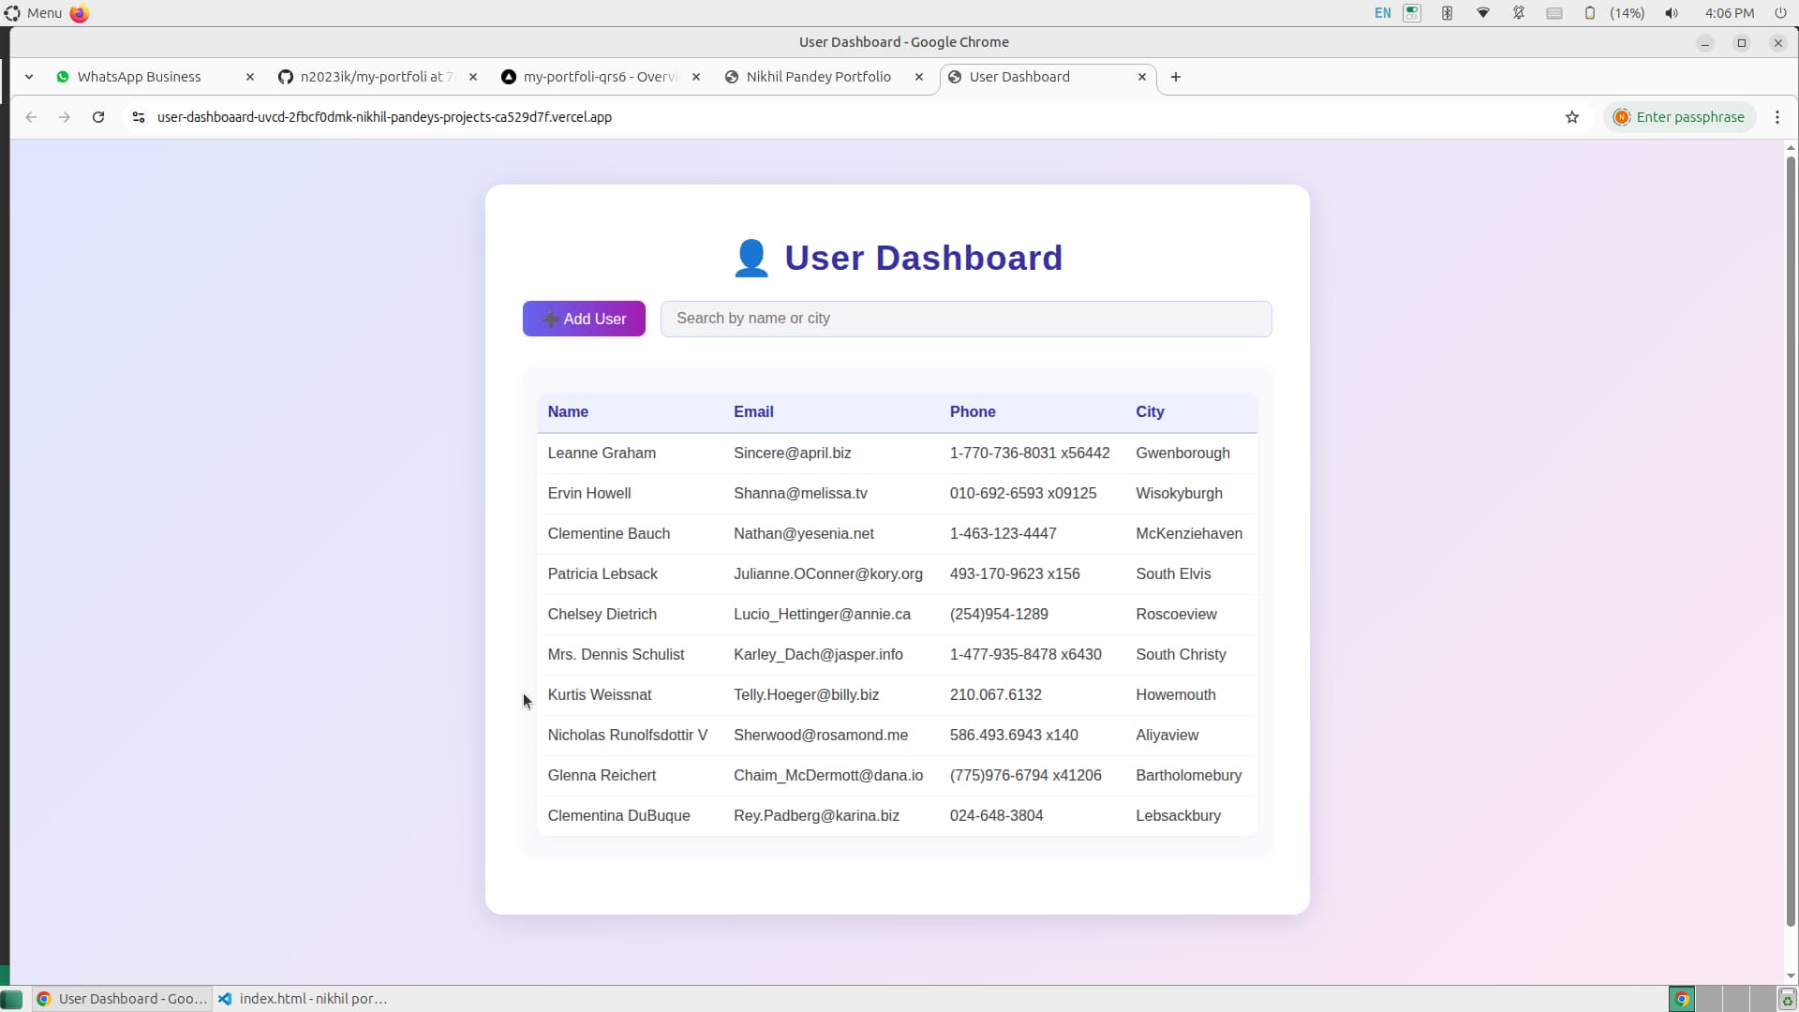
Task: Open new tab with plus icon
Action: point(1176,77)
